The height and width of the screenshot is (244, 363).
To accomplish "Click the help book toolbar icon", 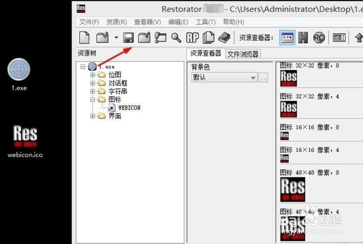I will (224, 37).
